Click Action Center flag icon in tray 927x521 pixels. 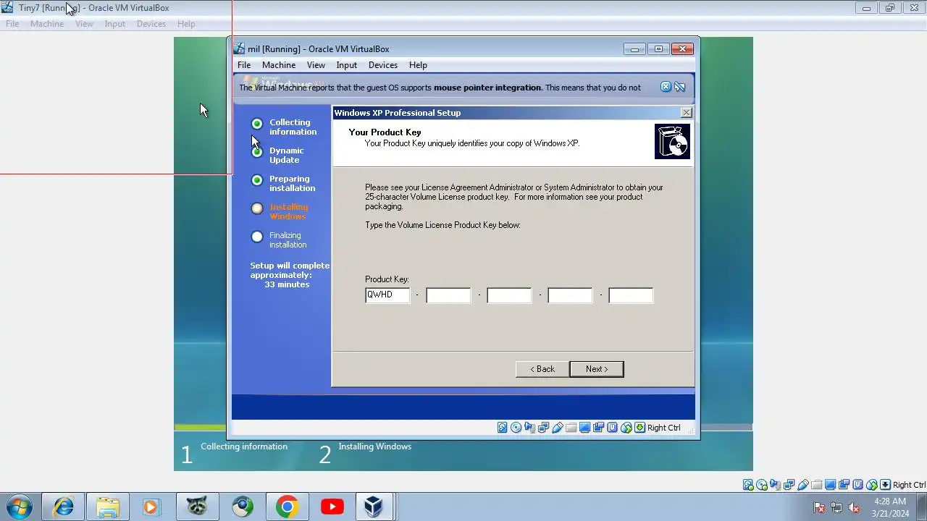tap(819, 507)
